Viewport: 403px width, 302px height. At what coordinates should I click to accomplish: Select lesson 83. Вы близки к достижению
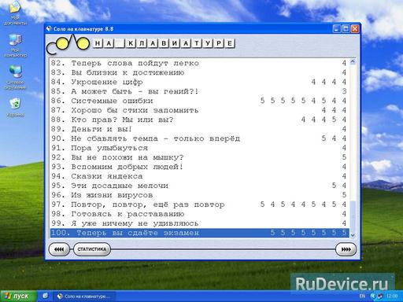[199, 72]
